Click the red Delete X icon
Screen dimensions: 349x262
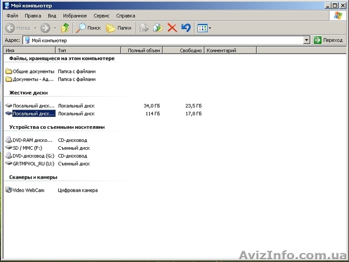[x=172, y=28]
